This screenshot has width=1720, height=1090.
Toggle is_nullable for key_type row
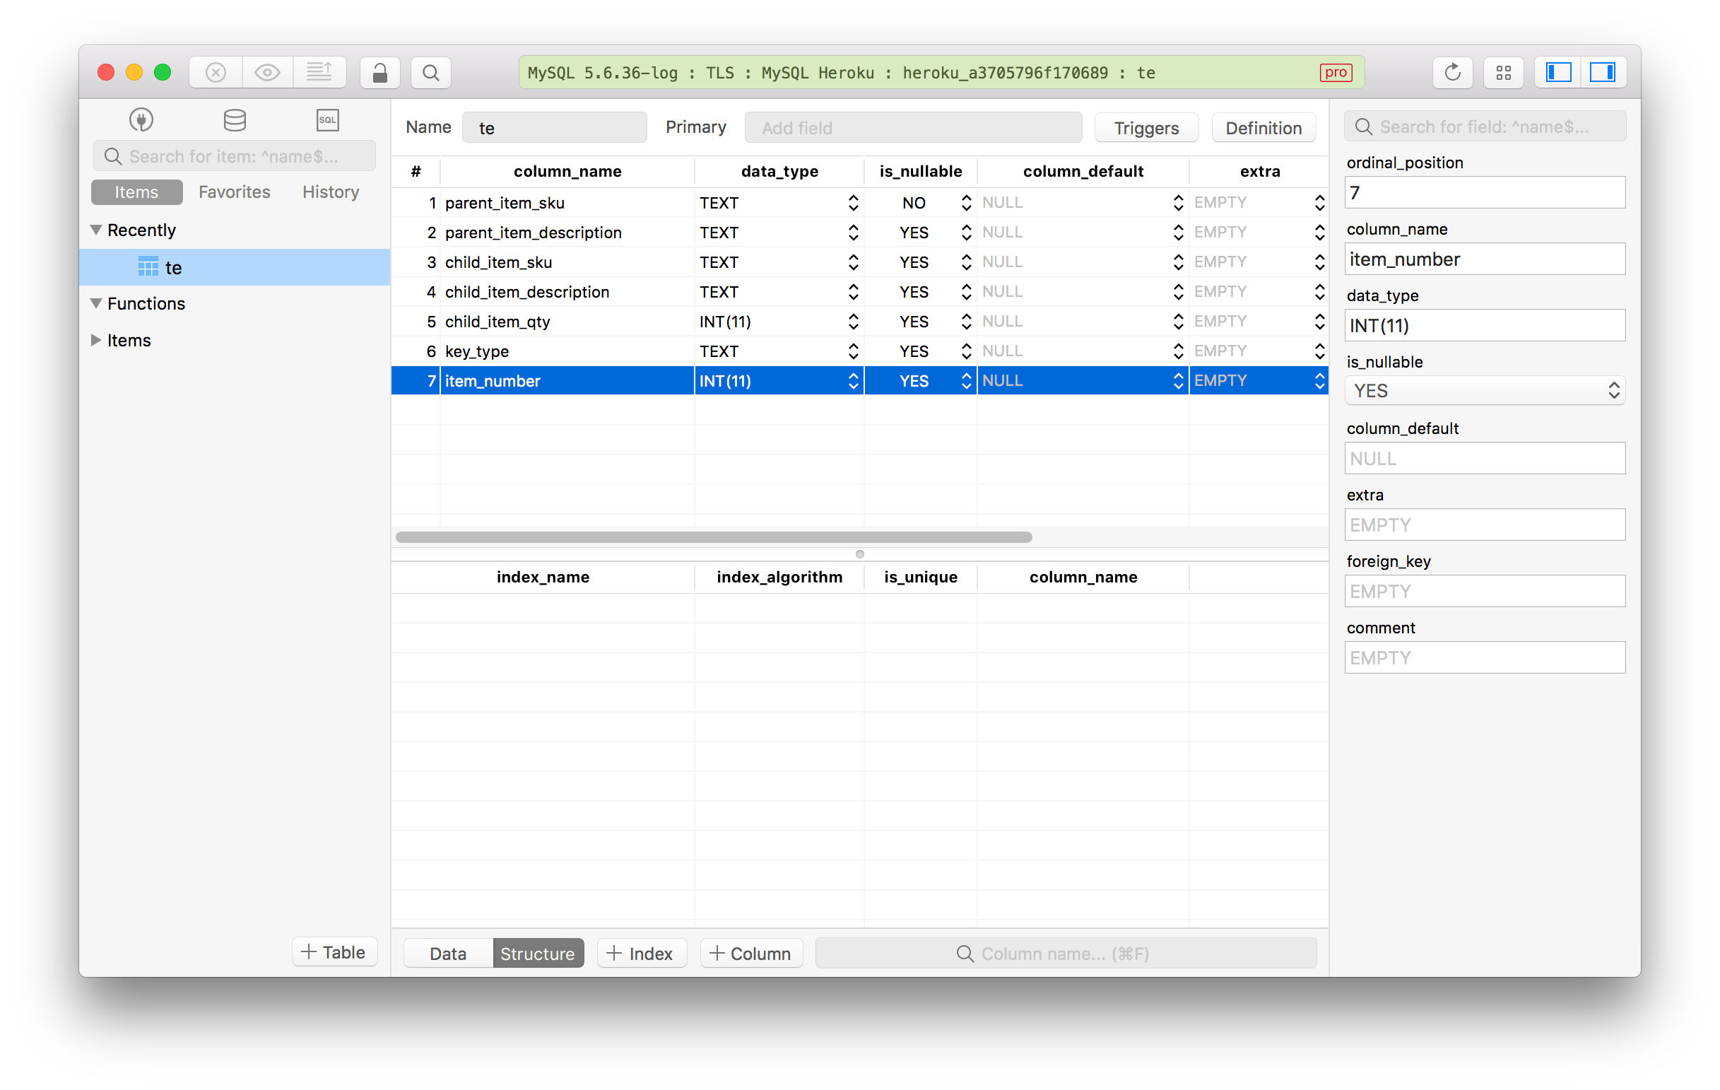pyautogui.click(x=965, y=350)
